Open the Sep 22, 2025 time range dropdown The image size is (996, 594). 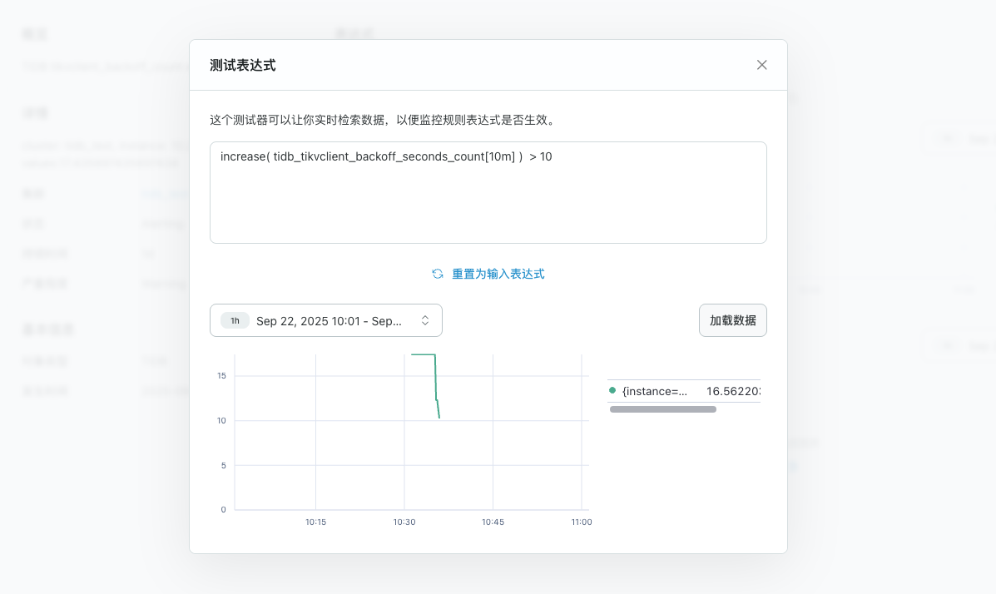329,320
